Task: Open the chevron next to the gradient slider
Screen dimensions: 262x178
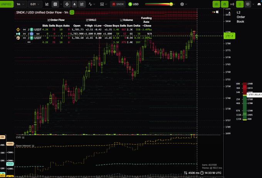Action: (x=174, y=4)
